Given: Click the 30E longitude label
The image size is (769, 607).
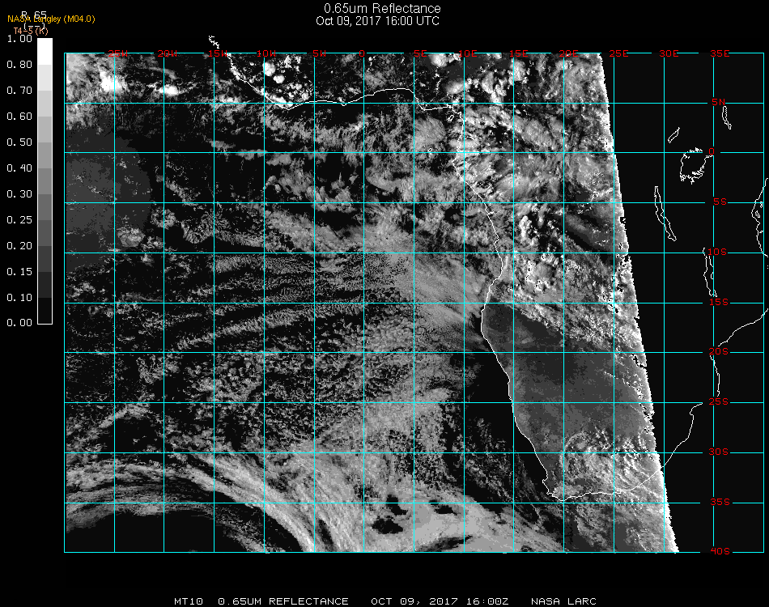Looking at the screenshot, I should (x=669, y=53).
